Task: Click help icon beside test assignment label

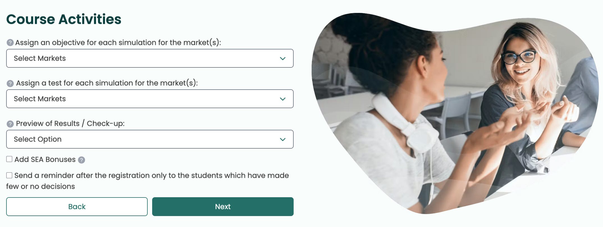Action: coord(10,83)
